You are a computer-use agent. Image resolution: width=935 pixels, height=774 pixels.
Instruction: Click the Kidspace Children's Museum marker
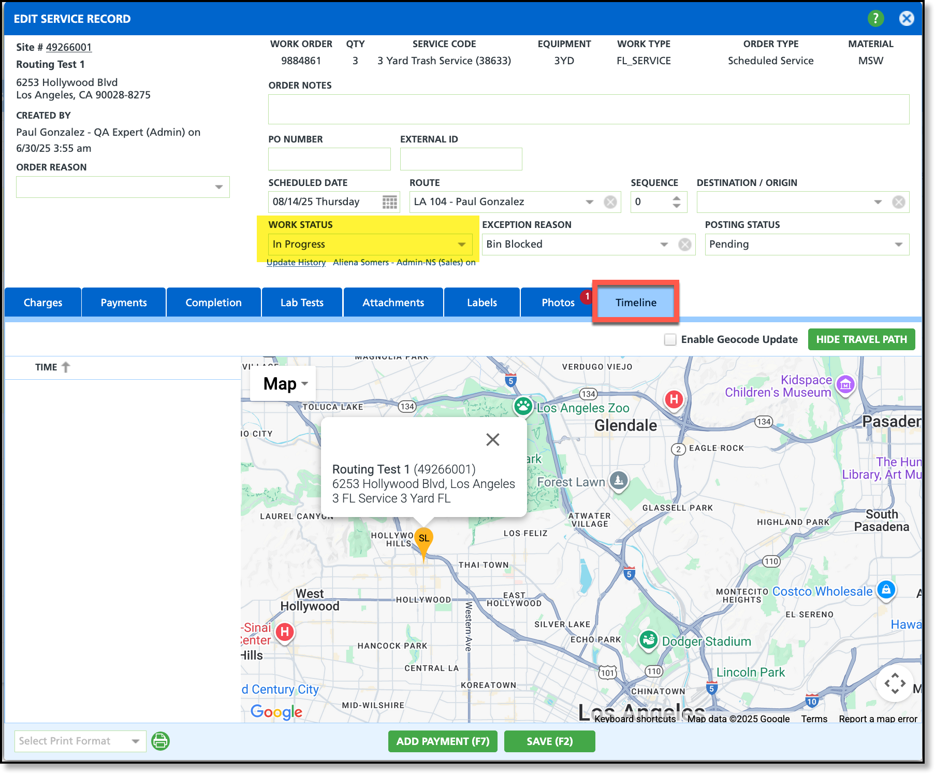(x=845, y=384)
